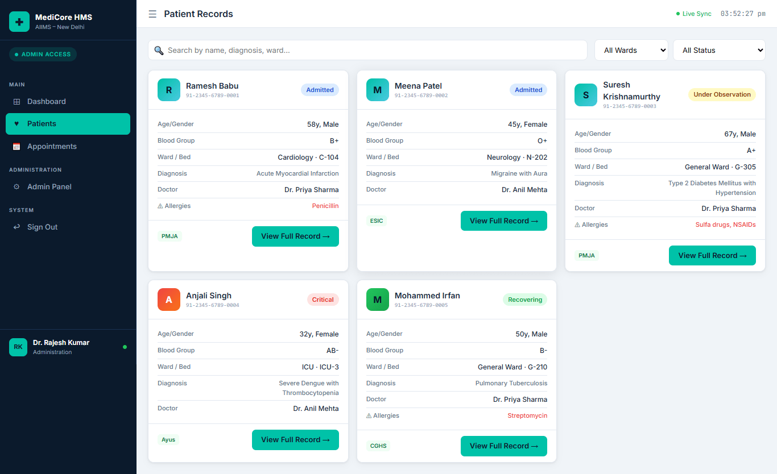This screenshot has width=777, height=474.
Task: Open Suresh Krishnamurthy's full record
Action: pyautogui.click(x=712, y=256)
